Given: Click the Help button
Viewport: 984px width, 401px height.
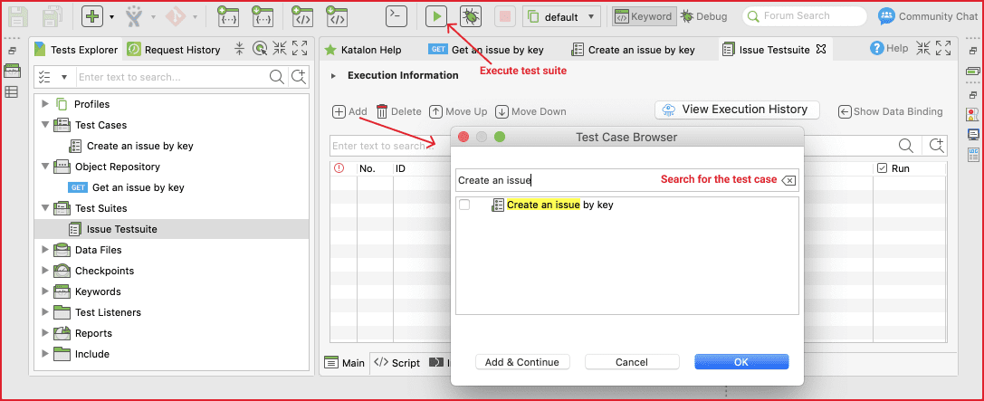Looking at the screenshot, I should pyautogui.click(x=889, y=48).
